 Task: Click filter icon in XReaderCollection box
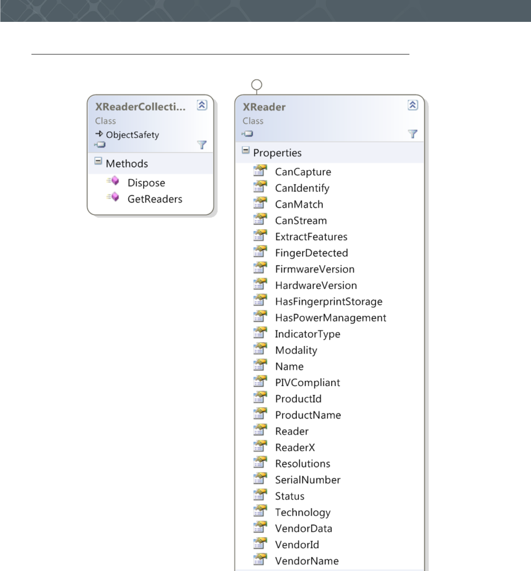[202, 145]
